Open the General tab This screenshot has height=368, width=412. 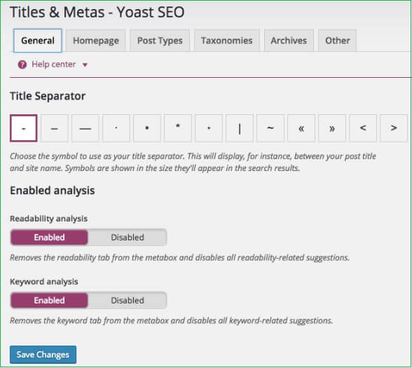pyautogui.click(x=38, y=41)
